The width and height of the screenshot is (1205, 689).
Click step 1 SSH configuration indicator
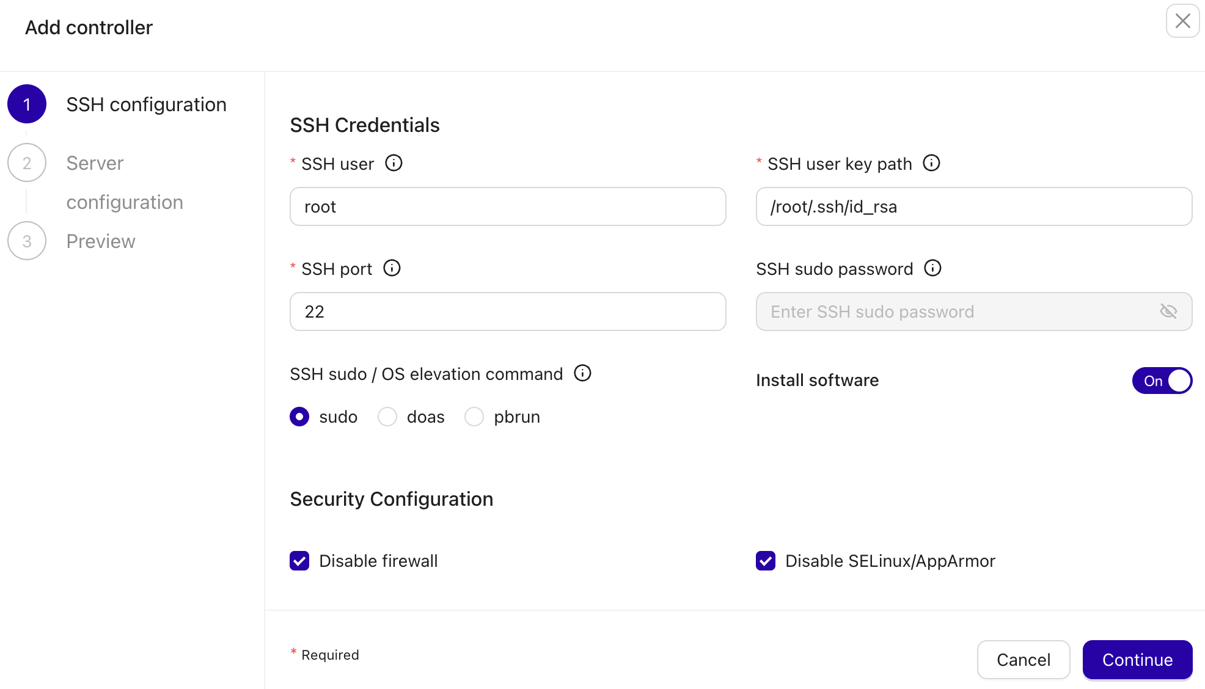tap(27, 104)
